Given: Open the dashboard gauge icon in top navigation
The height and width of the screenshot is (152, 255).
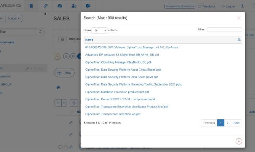Looking at the screenshot, I should [x=60, y=6].
